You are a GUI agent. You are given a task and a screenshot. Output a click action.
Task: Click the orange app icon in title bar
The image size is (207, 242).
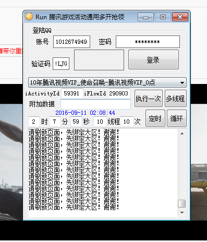coord(29,17)
